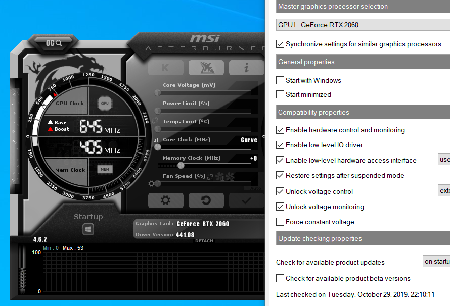Screen dimensions: 450x306
Task: Toggle Auto fan speed button
Action: point(255,188)
